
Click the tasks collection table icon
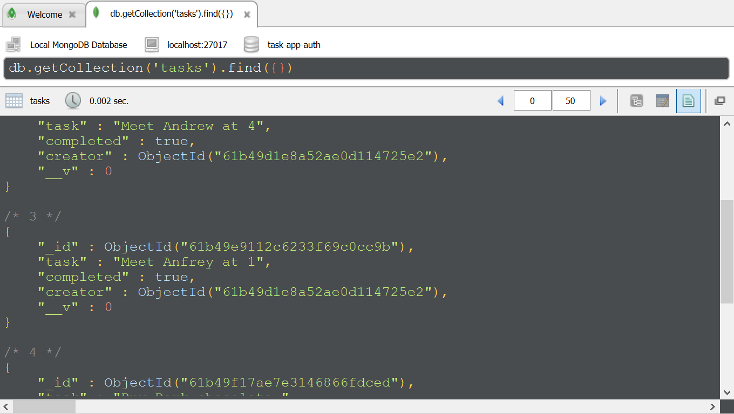tap(14, 101)
